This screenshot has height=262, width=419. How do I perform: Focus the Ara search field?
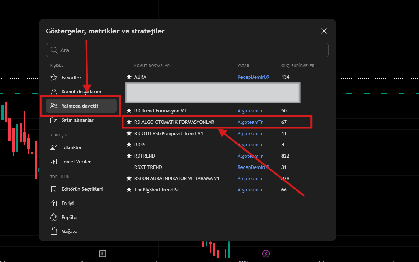pos(187,50)
